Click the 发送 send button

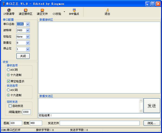coord(151,106)
